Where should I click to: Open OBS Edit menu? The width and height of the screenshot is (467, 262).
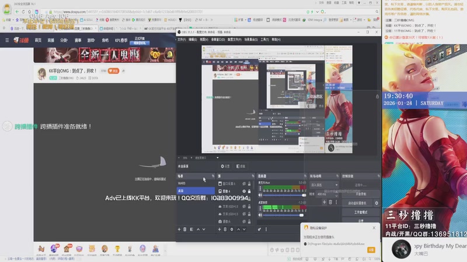[x=193, y=40]
